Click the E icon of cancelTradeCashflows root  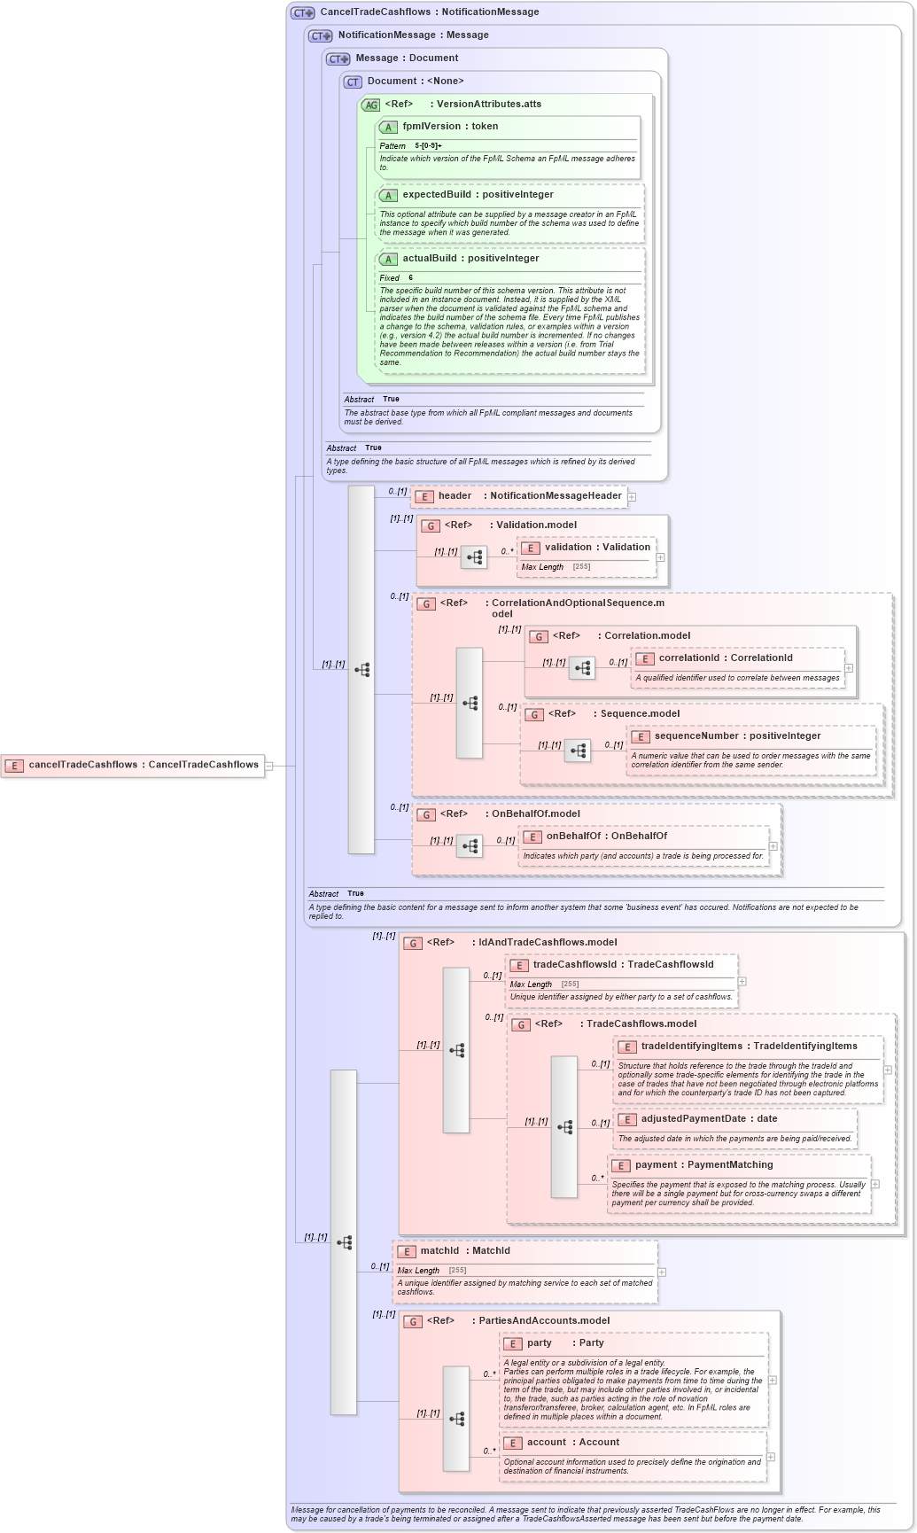[x=14, y=765]
